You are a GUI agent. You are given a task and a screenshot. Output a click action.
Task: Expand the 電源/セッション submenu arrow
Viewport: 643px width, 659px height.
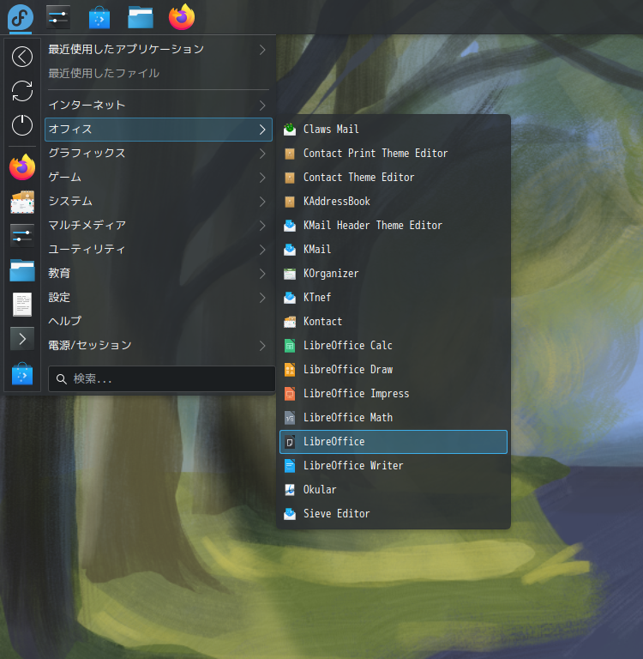pos(262,346)
